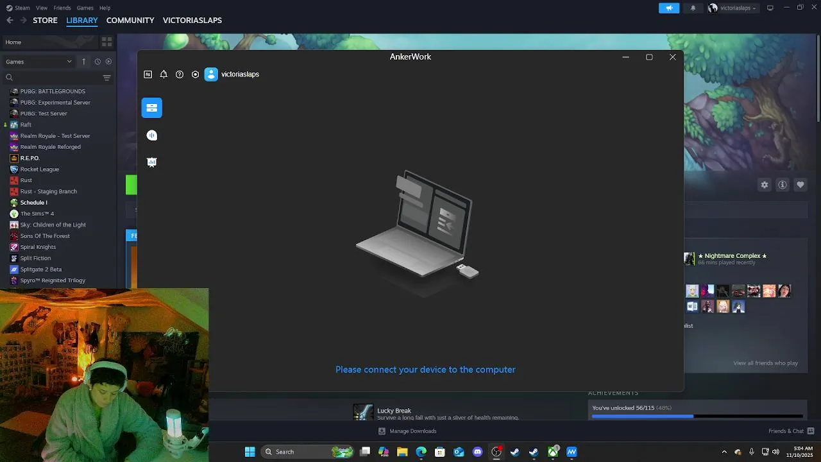Toggle recent activity clock filter in Steam

(x=97, y=62)
